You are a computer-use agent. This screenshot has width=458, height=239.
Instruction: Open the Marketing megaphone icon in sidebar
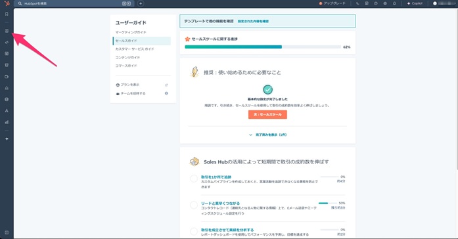coord(7,42)
